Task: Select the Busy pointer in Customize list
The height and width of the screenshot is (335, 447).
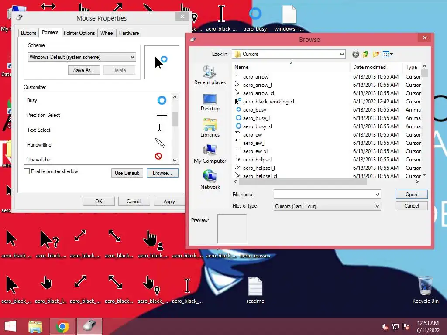Action: (x=98, y=100)
